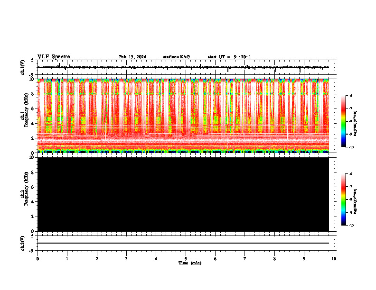Click the time axis tick label "1"

[x=67, y=259]
